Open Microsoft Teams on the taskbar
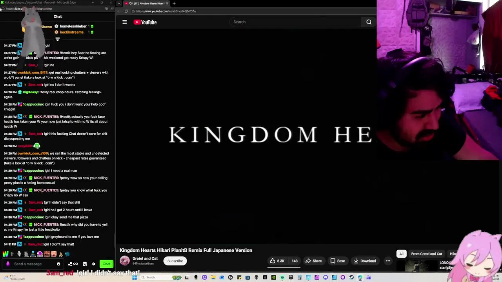Screen dimensions: 502x282 point(369,277)
